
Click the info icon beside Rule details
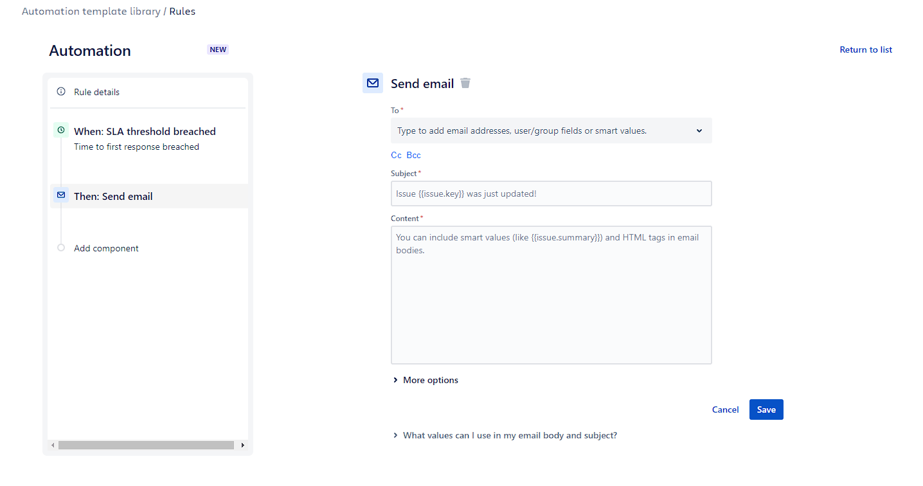tap(61, 91)
